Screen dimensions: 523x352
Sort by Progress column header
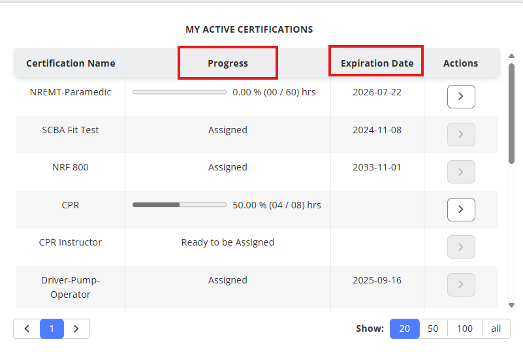point(228,63)
